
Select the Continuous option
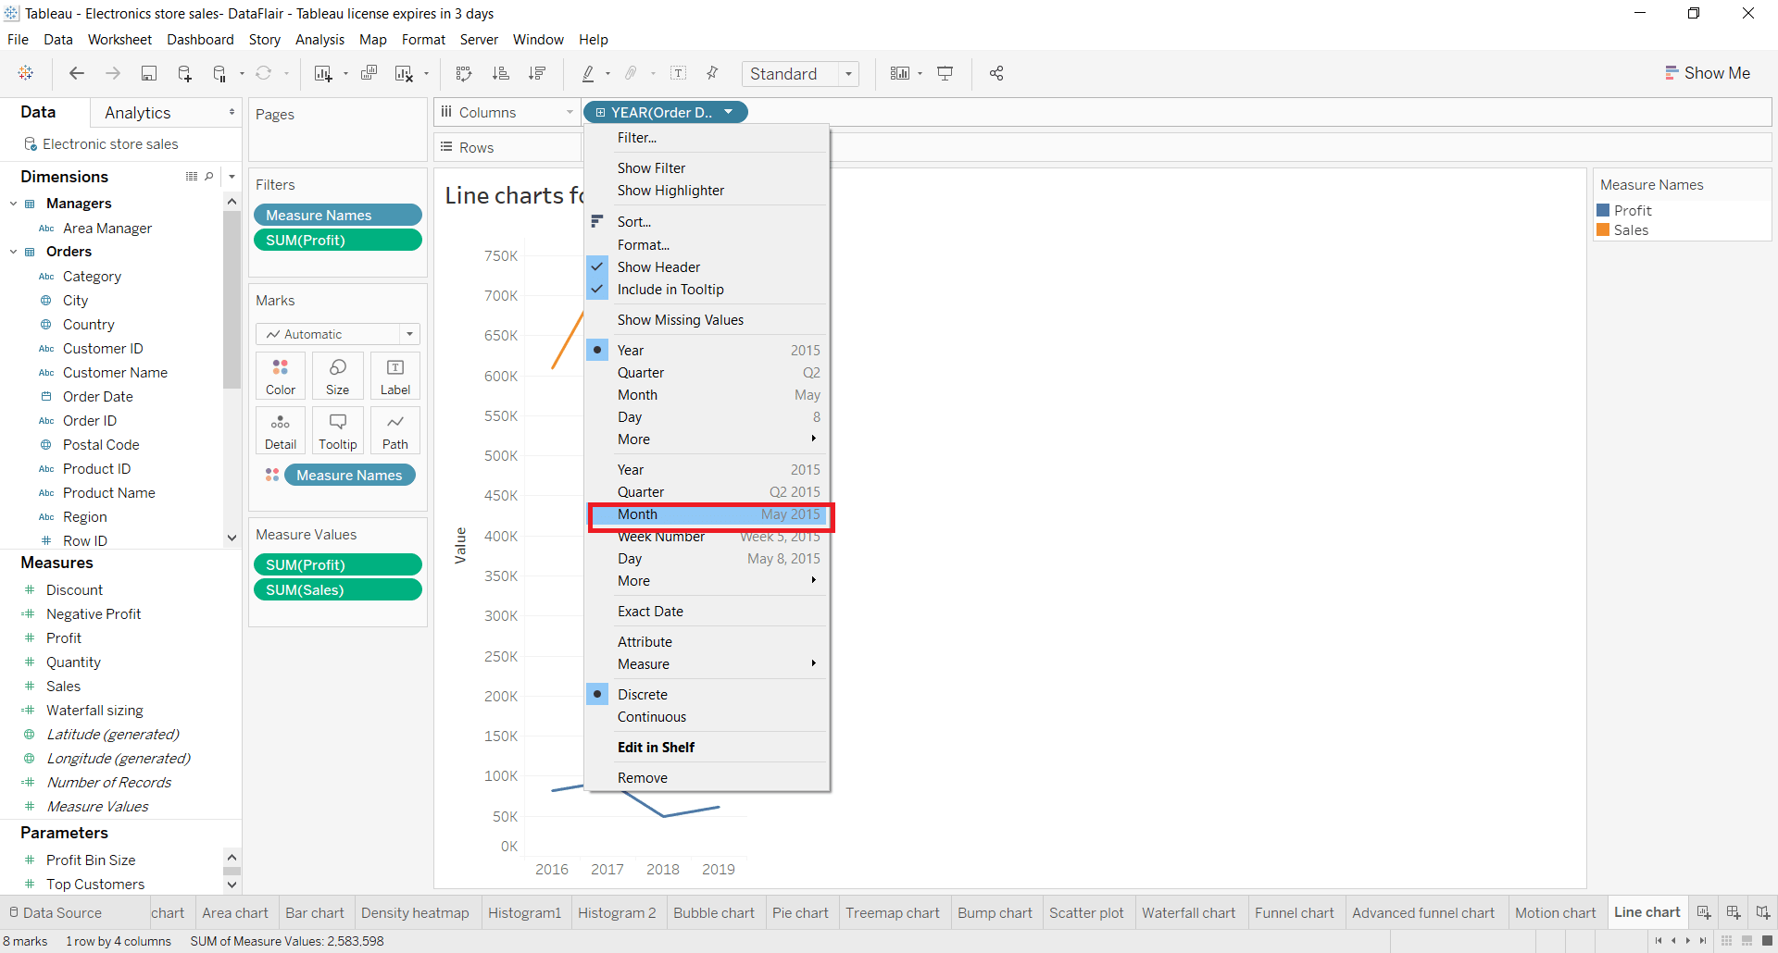(x=707, y=716)
